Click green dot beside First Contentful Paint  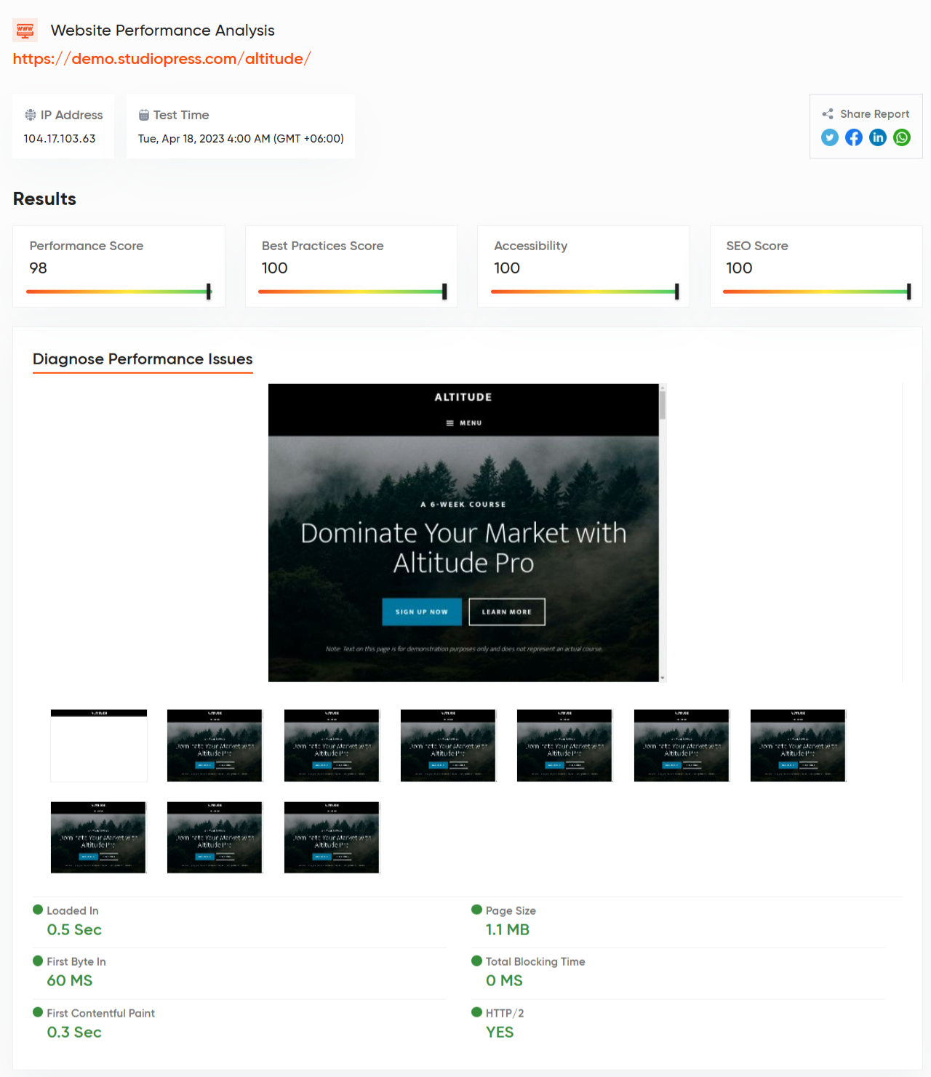click(x=38, y=1012)
